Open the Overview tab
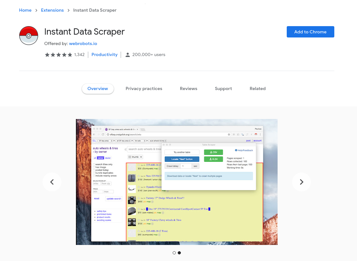357x261 pixels. (x=98, y=88)
